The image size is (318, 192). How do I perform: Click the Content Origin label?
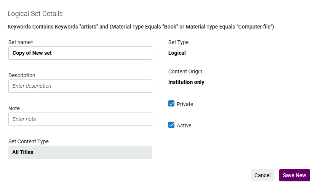point(185,71)
